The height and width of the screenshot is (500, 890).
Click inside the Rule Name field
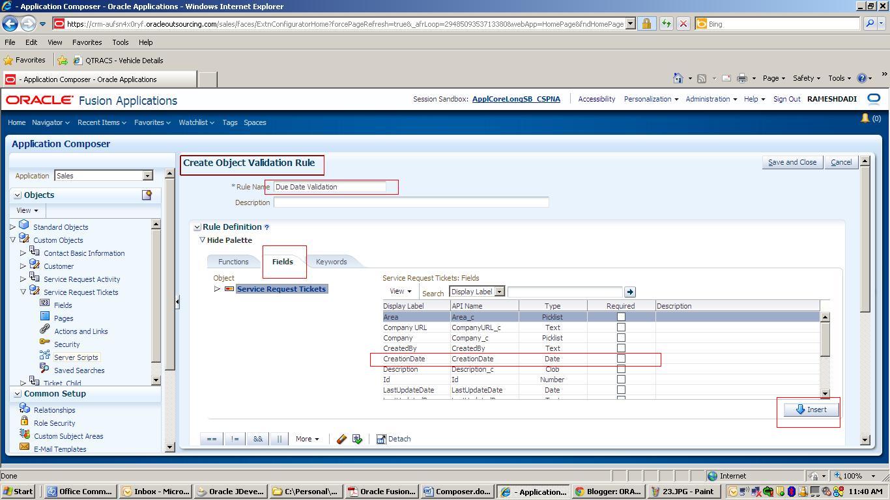pos(329,187)
